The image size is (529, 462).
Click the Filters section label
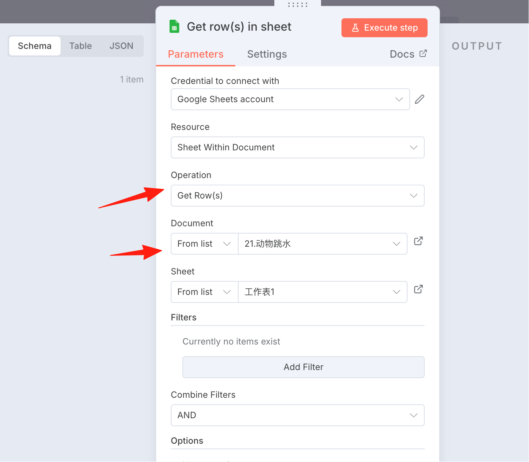(x=184, y=317)
